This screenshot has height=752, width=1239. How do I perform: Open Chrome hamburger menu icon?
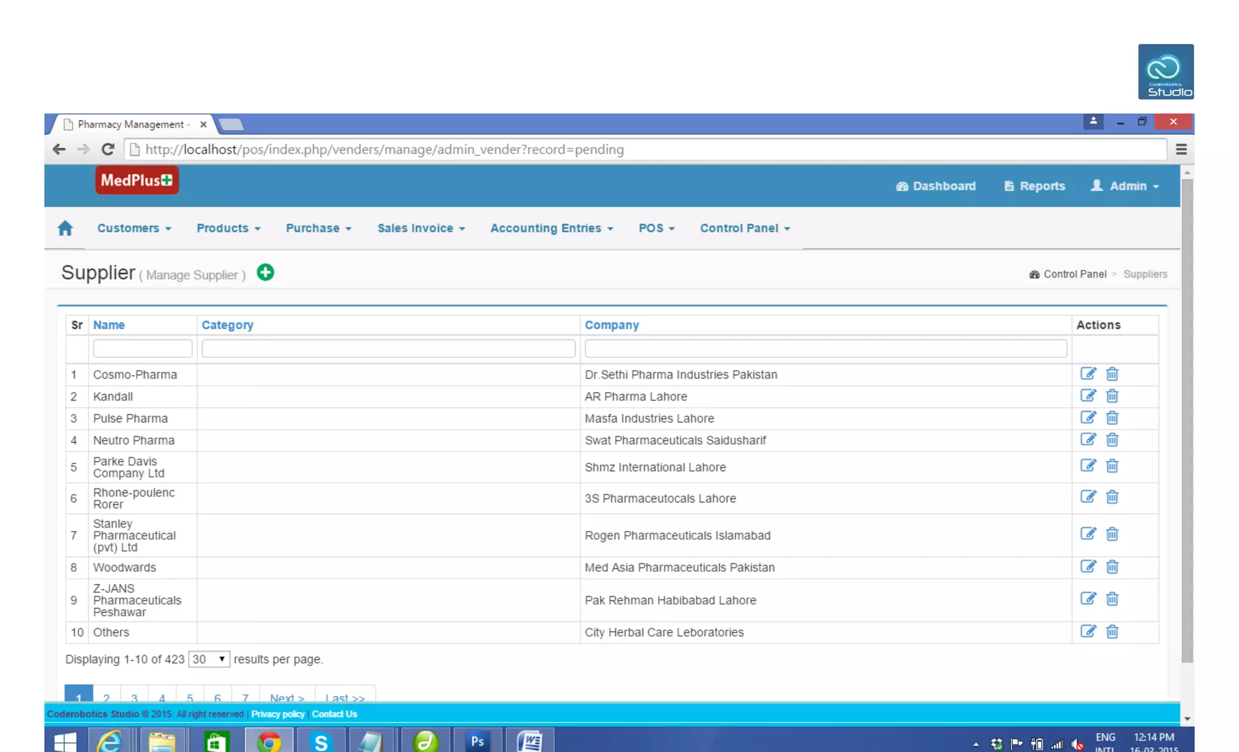(1181, 149)
